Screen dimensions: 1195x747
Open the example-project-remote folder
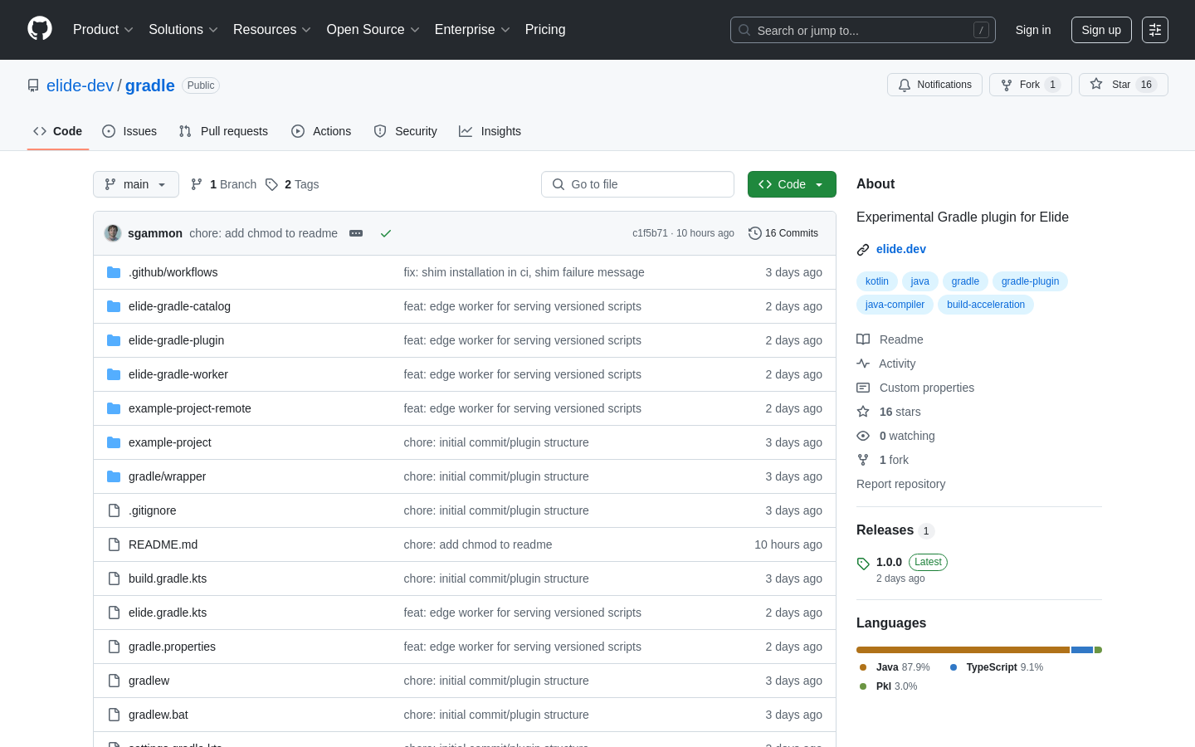[x=190, y=408]
